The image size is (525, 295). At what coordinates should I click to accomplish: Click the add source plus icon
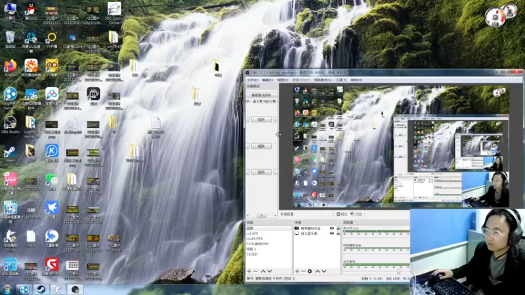pyautogui.click(x=297, y=271)
